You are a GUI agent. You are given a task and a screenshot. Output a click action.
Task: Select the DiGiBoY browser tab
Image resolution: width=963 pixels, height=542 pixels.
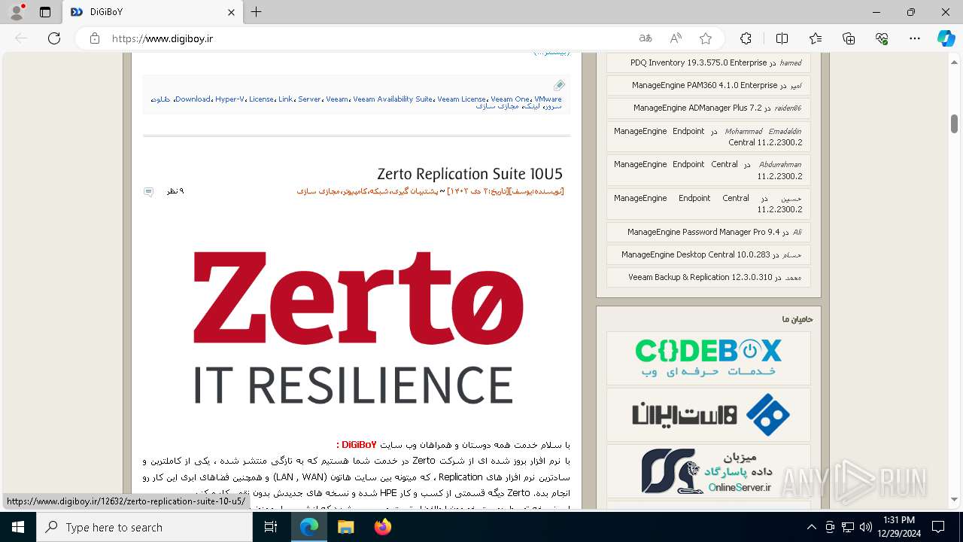click(153, 12)
